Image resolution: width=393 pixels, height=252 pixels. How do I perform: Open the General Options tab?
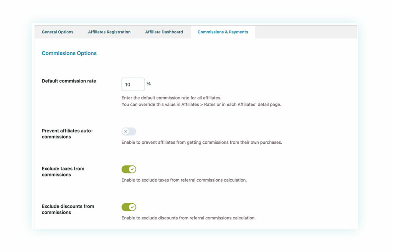pos(58,32)
